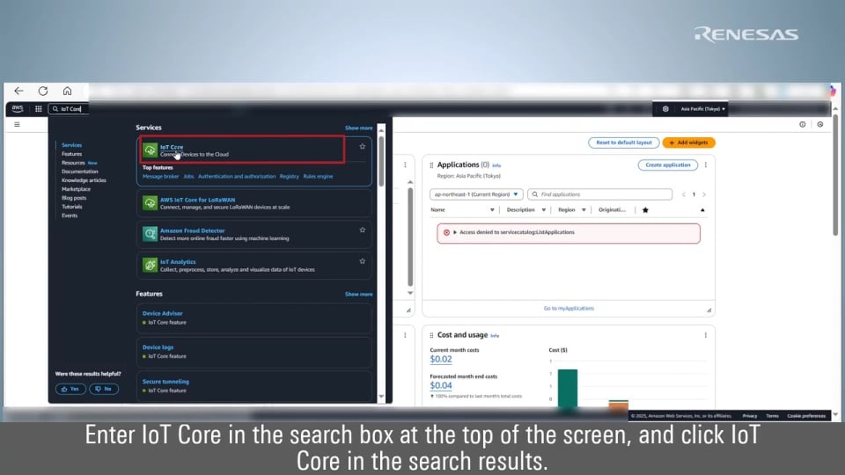The height and width of the screenshot is (475, 845).
Task: Click search results scrollbar thumb
Action: pyautogui.click(x=381, y=162)
